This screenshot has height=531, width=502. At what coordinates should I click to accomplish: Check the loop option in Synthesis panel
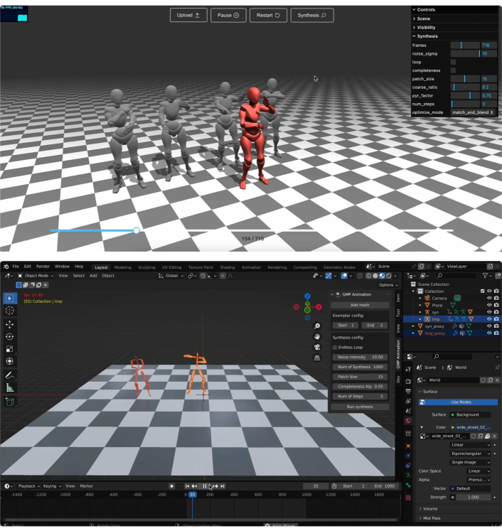(453, 62)
